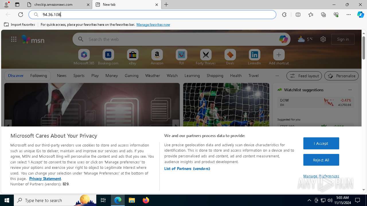The height and width of the screenshot is (206, 367).
Task: Open the Weather category
Action: tap(153, 76)
